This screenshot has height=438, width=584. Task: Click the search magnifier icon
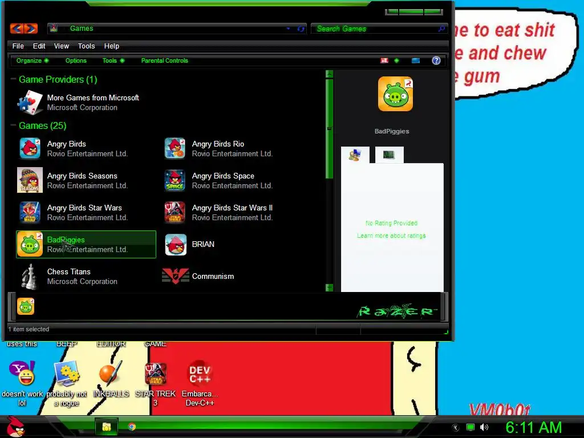coord(441,29)
